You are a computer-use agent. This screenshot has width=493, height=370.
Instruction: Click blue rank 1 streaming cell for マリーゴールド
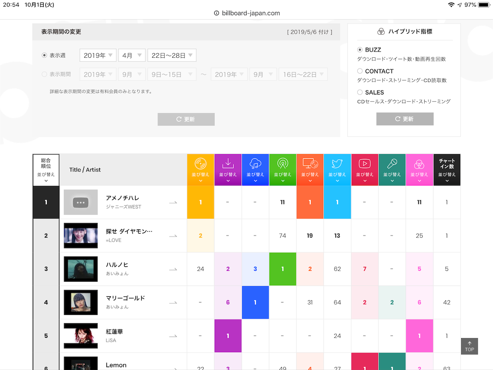tap(255, 303)
